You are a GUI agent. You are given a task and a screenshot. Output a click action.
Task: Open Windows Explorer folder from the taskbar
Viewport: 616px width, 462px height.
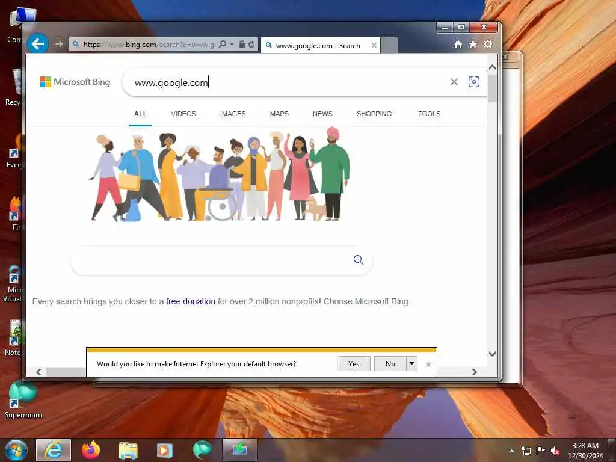coord(128,450)
